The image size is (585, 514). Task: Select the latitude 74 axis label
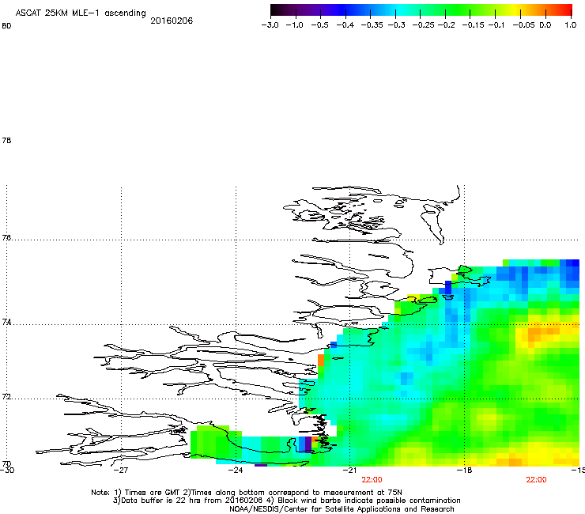[6, 322]
